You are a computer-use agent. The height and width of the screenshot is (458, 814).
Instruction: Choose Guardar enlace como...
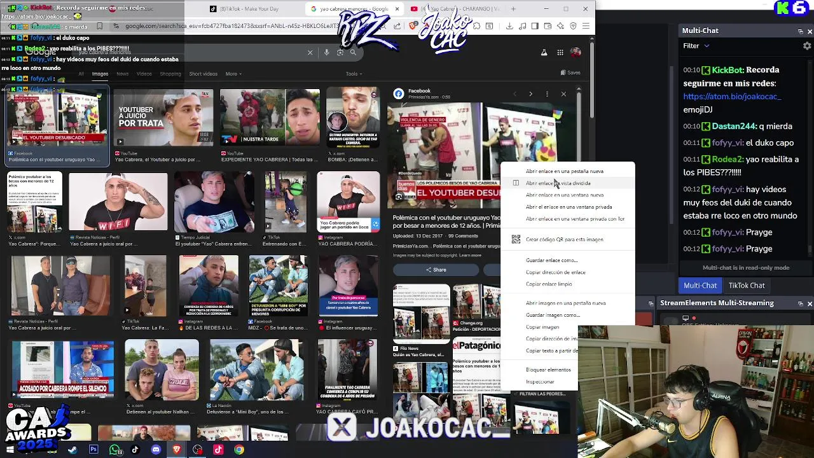(x=568, y=260)
